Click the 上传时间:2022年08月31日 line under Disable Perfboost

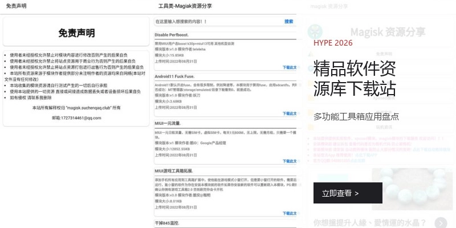click(x=176, y=62)
